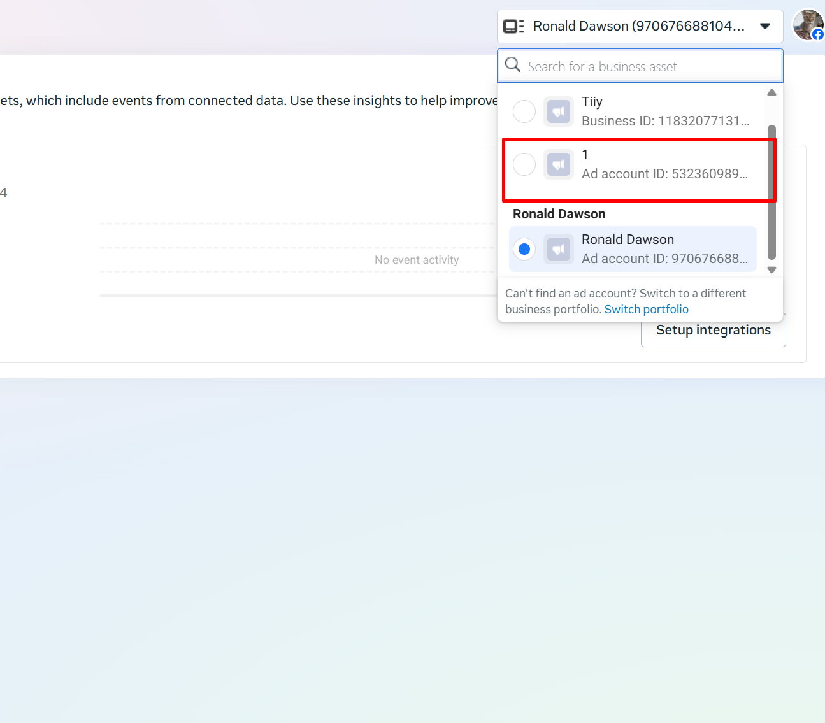Image resolution: width=825 pixels, height=723 pixels.
Task: Click the account list scrollbar thumb
Action: (x=771, y=191)
